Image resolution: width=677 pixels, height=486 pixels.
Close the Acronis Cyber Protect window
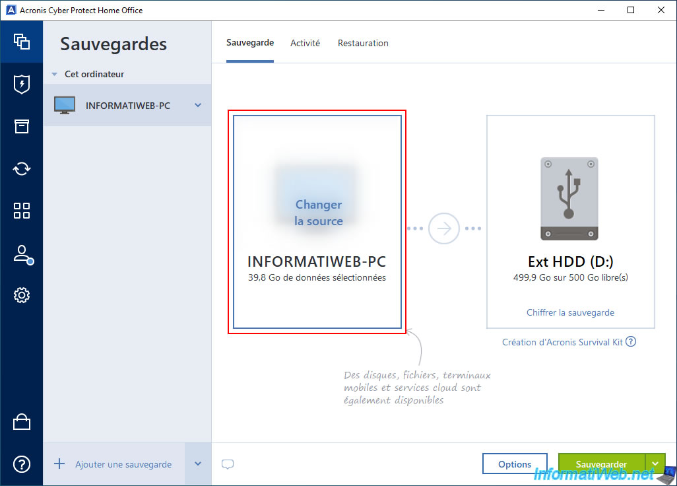click(661, 10)
